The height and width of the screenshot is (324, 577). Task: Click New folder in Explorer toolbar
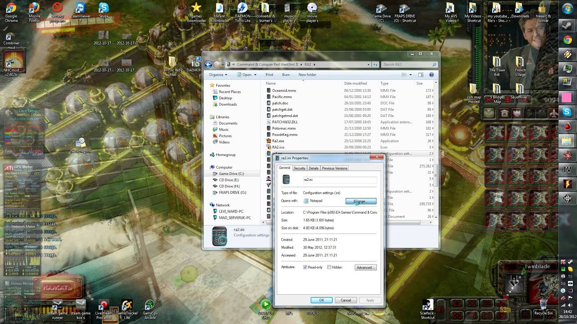[x=307, y=75]
